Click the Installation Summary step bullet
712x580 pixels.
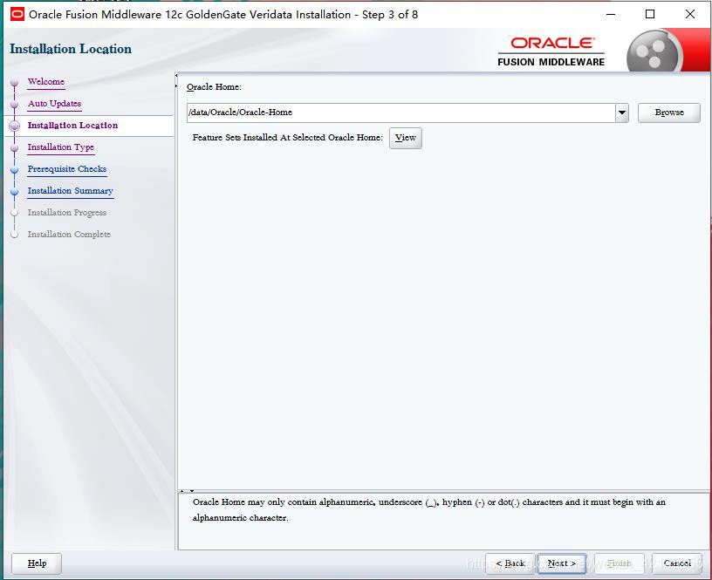point(15,191)
